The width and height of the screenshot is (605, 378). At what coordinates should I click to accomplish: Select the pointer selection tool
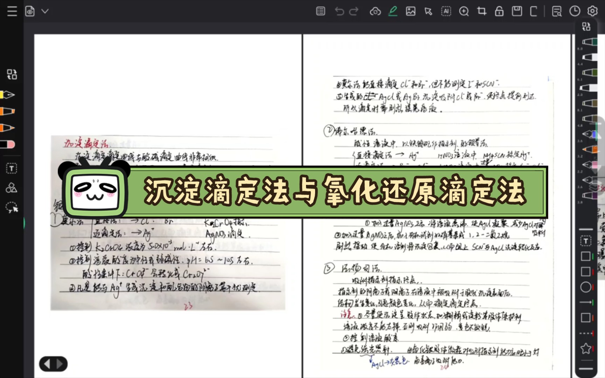[428, 12]
